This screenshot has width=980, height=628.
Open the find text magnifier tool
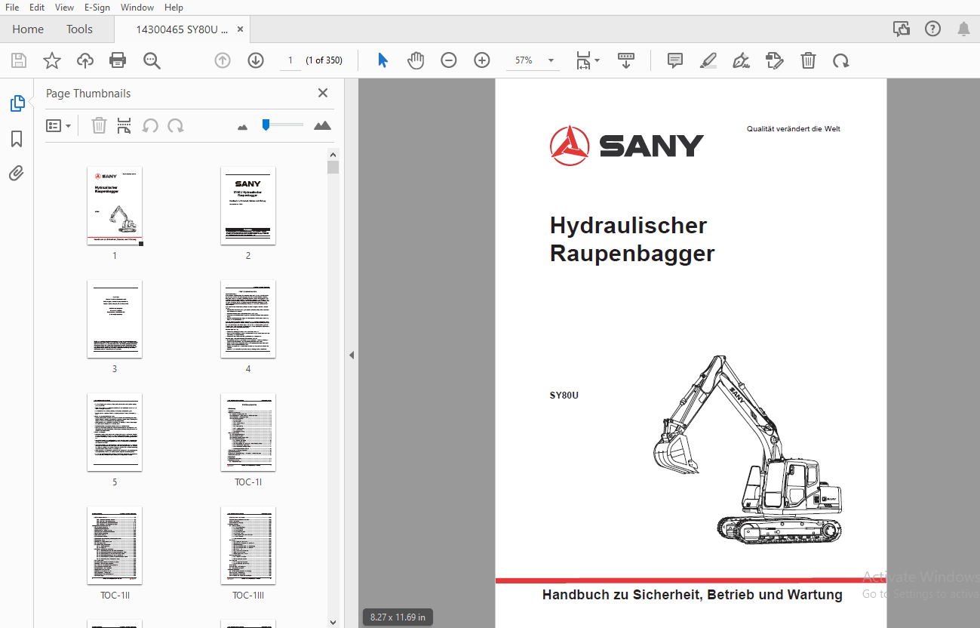pyautogui.click(x=152, y=60)
